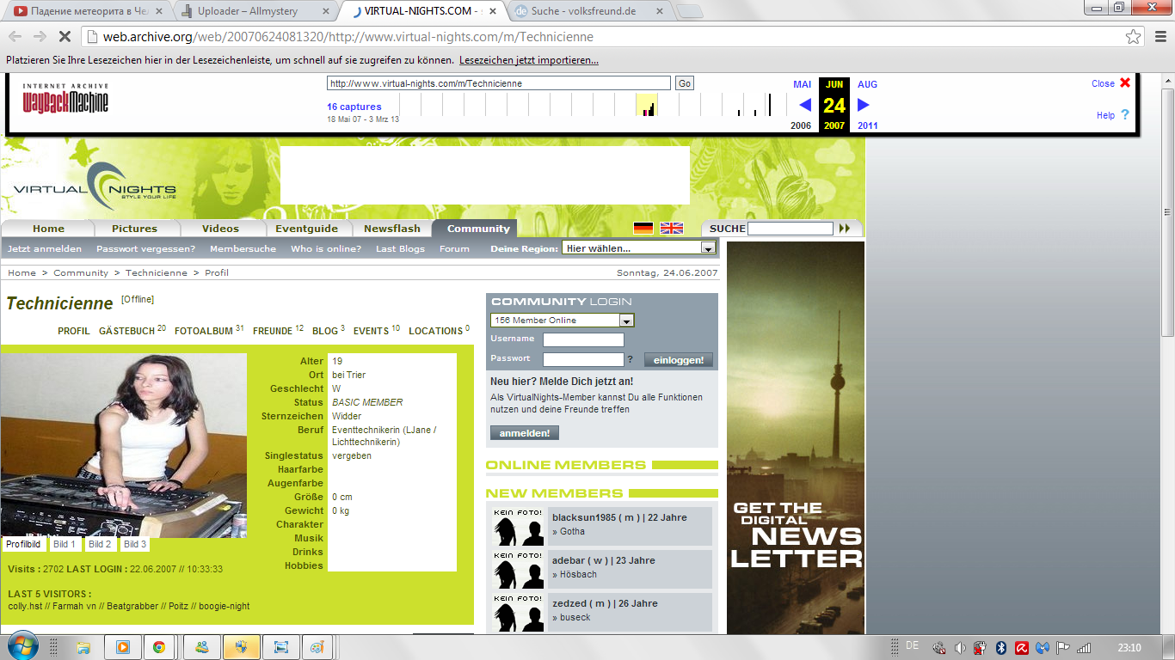
Task: Open new member blacksun1985 profile
Action: (619, 517)
